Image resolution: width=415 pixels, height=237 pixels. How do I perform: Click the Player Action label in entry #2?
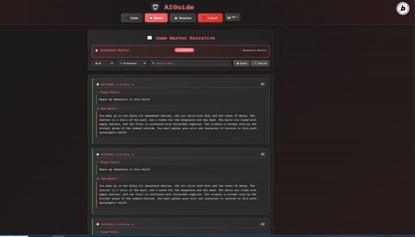110,162
